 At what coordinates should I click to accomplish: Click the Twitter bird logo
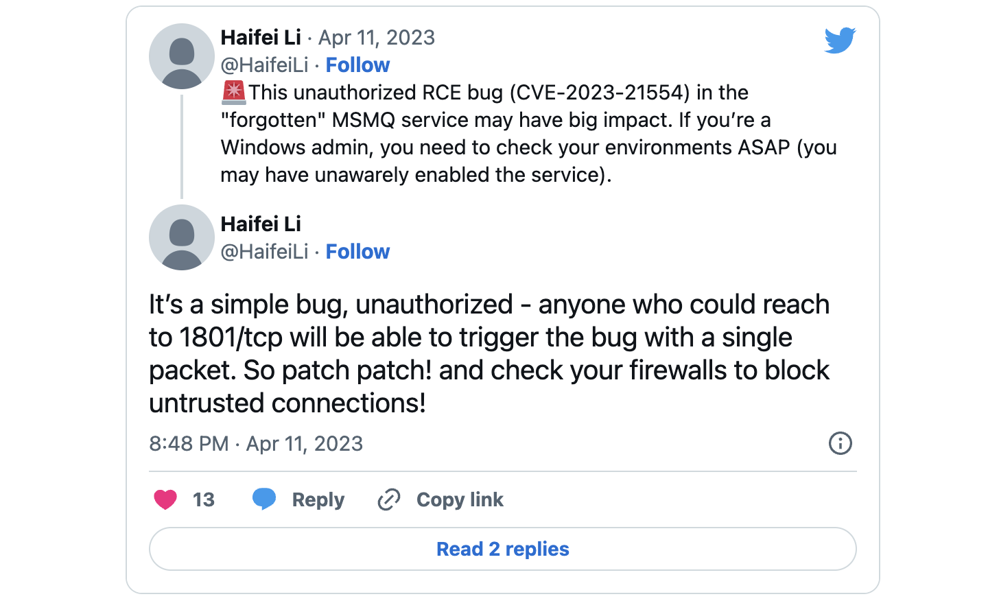point(840,40)
